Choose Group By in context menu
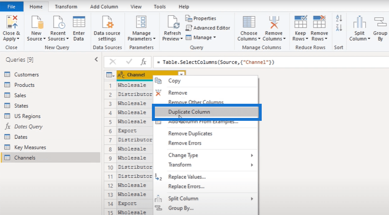The width and height of the screenshot is (389, 215). (206, 208)
